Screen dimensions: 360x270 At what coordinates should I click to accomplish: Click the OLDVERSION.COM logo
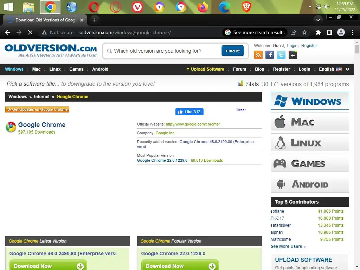tap(51, 51)
